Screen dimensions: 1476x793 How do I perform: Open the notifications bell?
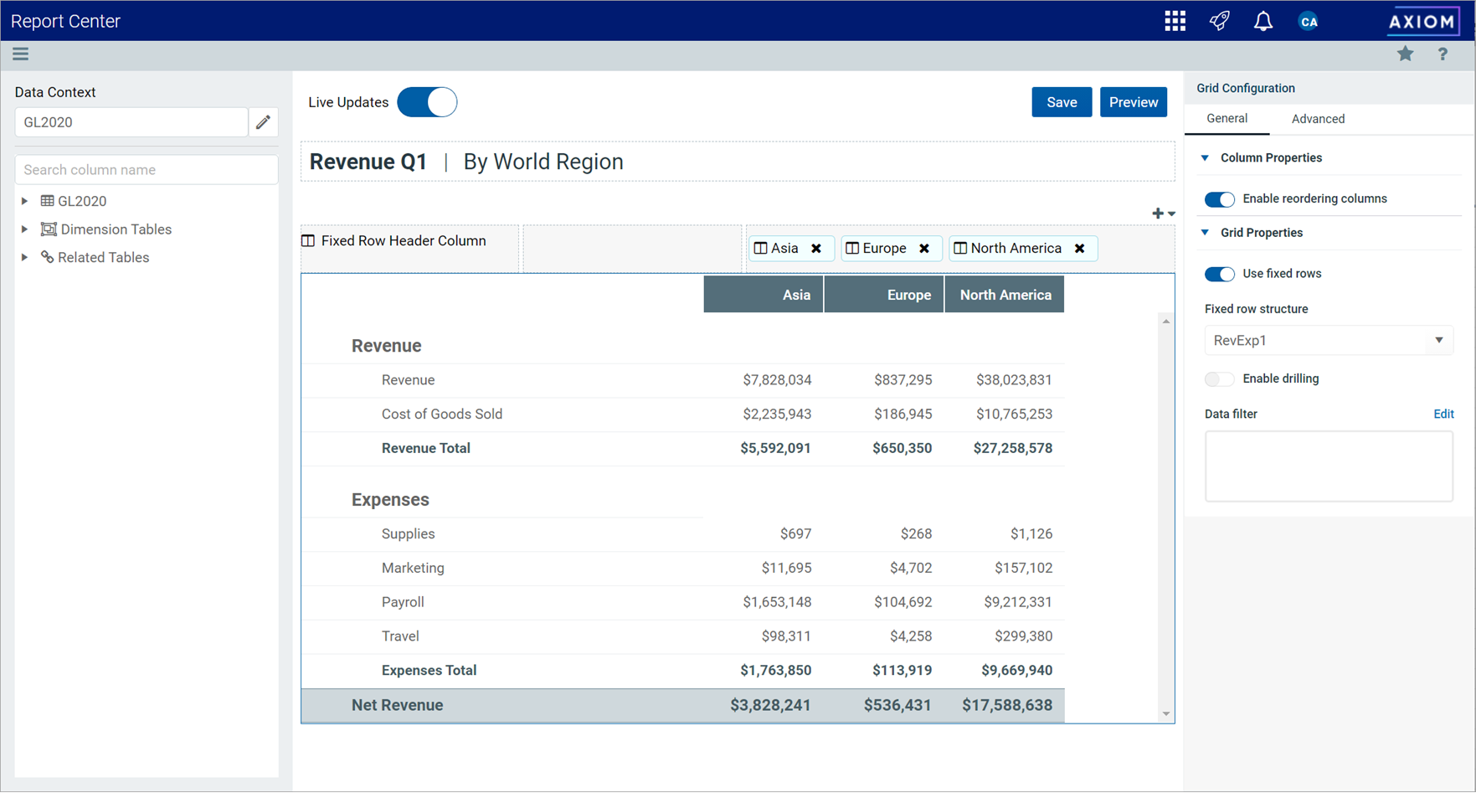coord(1263,21)
